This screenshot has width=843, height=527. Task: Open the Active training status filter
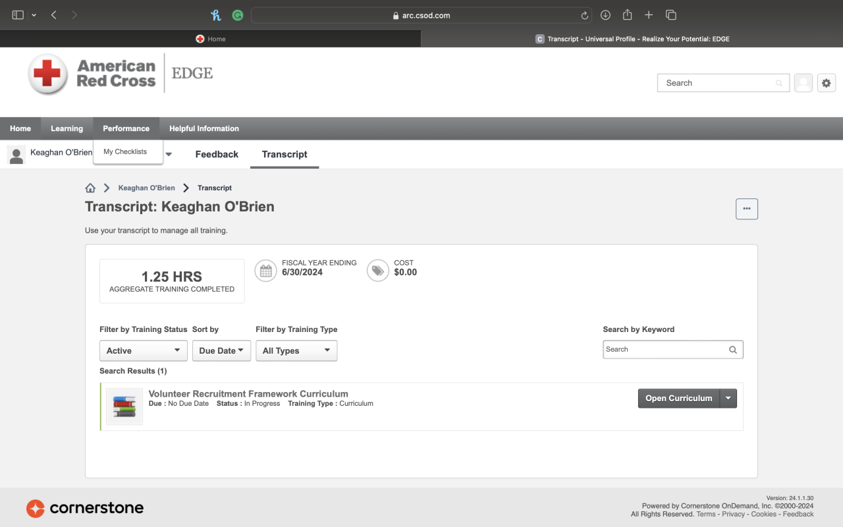(x=144, y=350)
